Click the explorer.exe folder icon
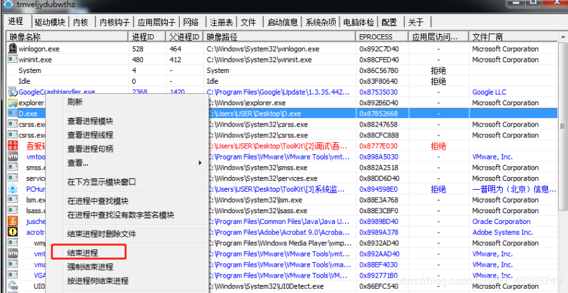Image resolution: width=568 pixels, height=293 pixels. point(13,103)
